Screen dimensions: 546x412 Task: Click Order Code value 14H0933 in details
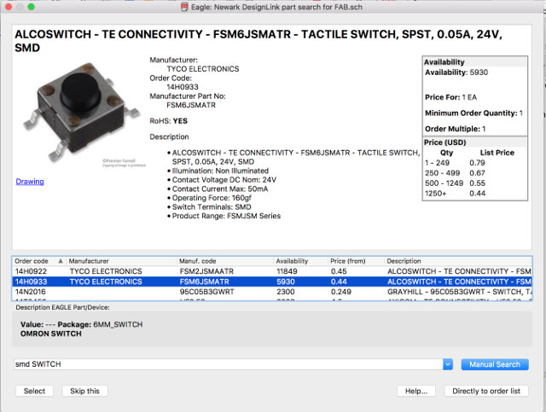[x=182, y=87]
